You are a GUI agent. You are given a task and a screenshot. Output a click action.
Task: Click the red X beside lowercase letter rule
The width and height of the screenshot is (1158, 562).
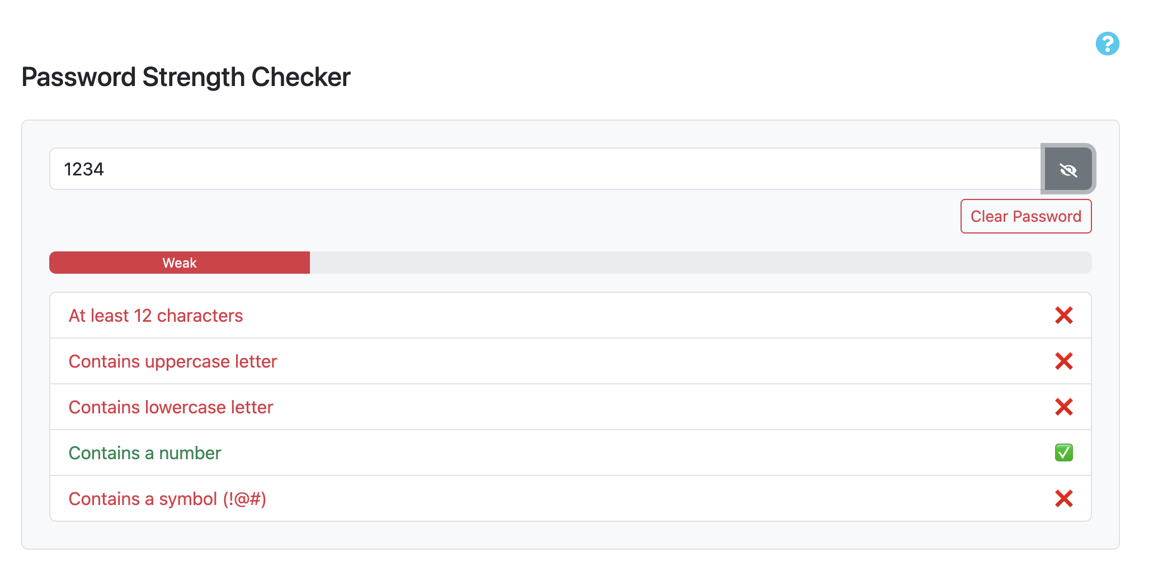[1063, 407]
